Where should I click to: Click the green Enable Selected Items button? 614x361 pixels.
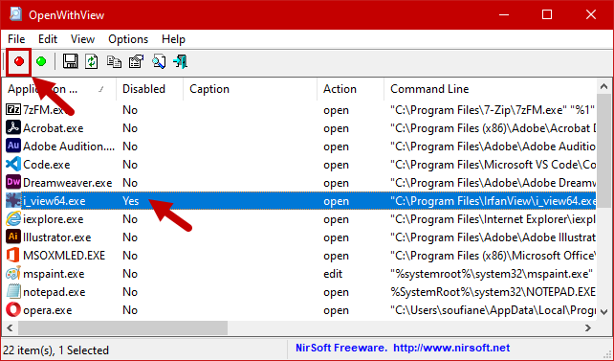click(x=41, y=61)
